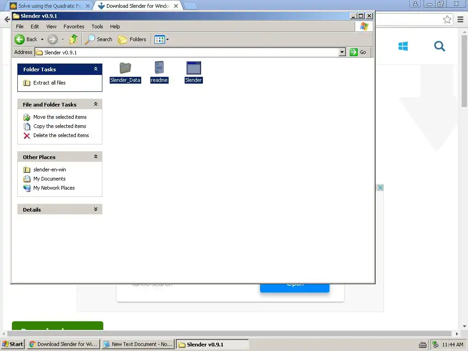
Task: Open a new browser tab
Action: (190, 5)
